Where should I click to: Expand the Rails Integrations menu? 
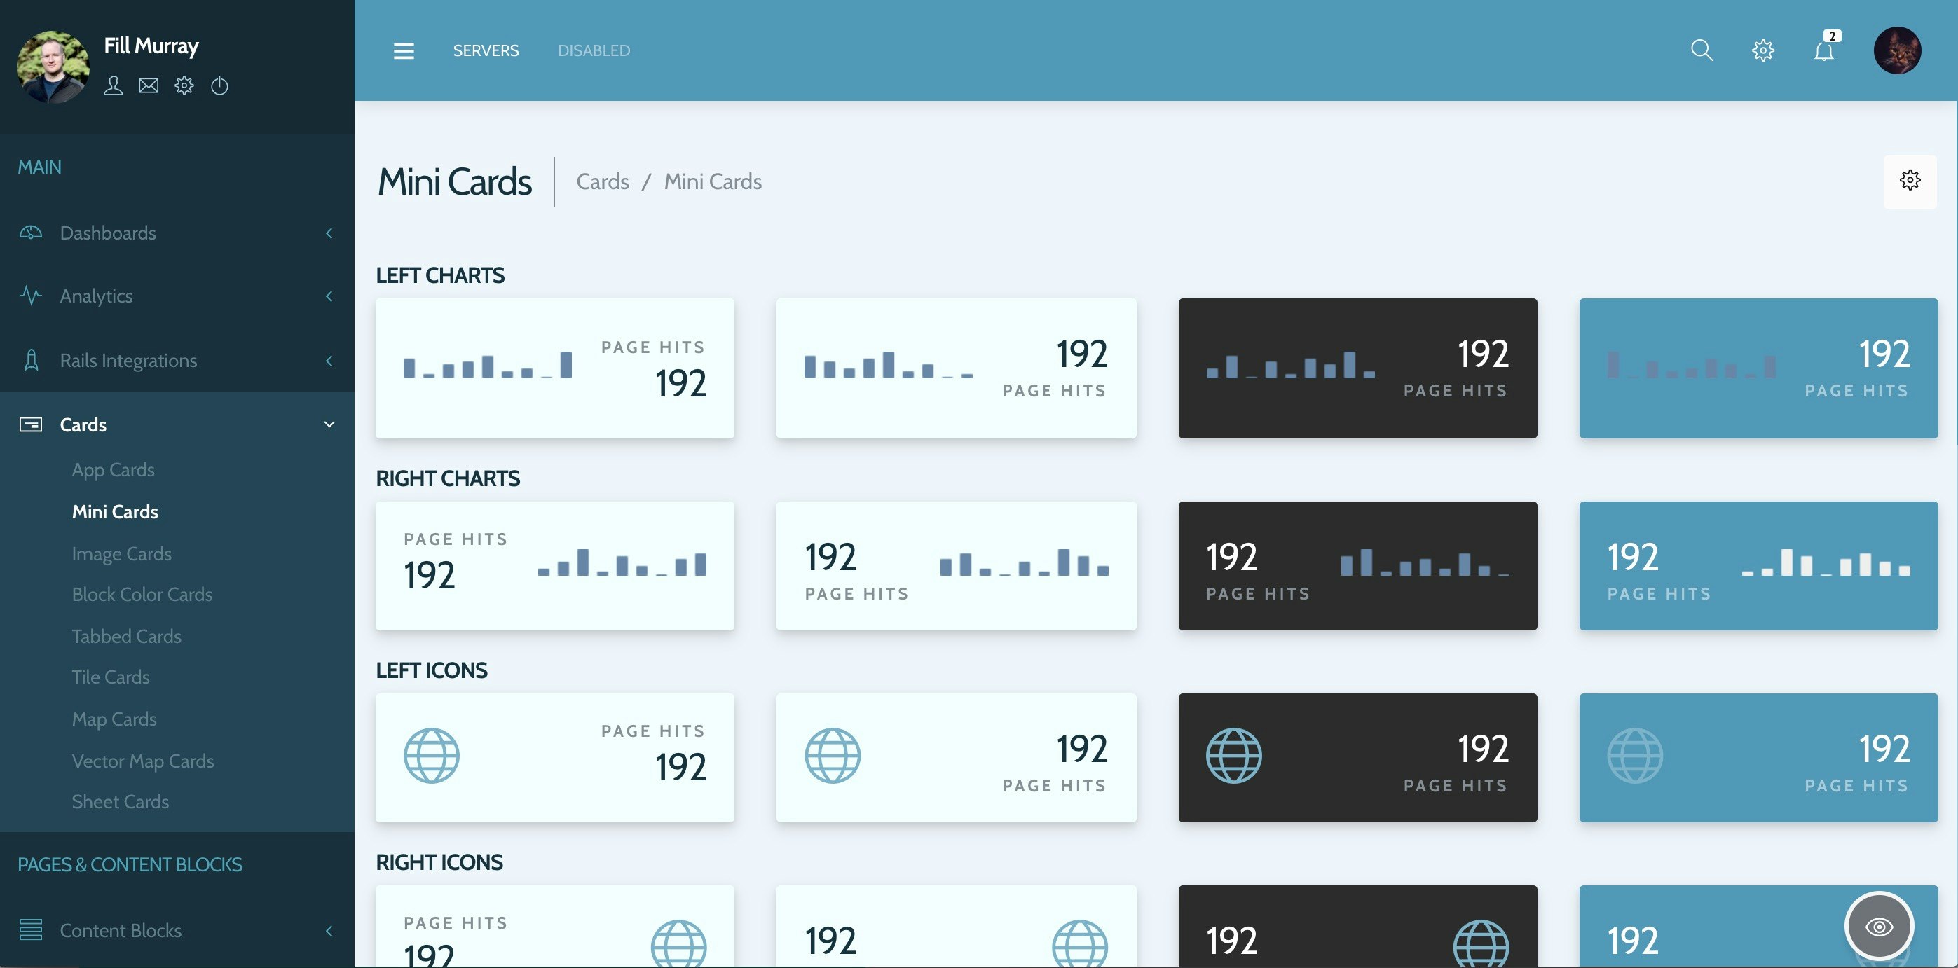329,360
